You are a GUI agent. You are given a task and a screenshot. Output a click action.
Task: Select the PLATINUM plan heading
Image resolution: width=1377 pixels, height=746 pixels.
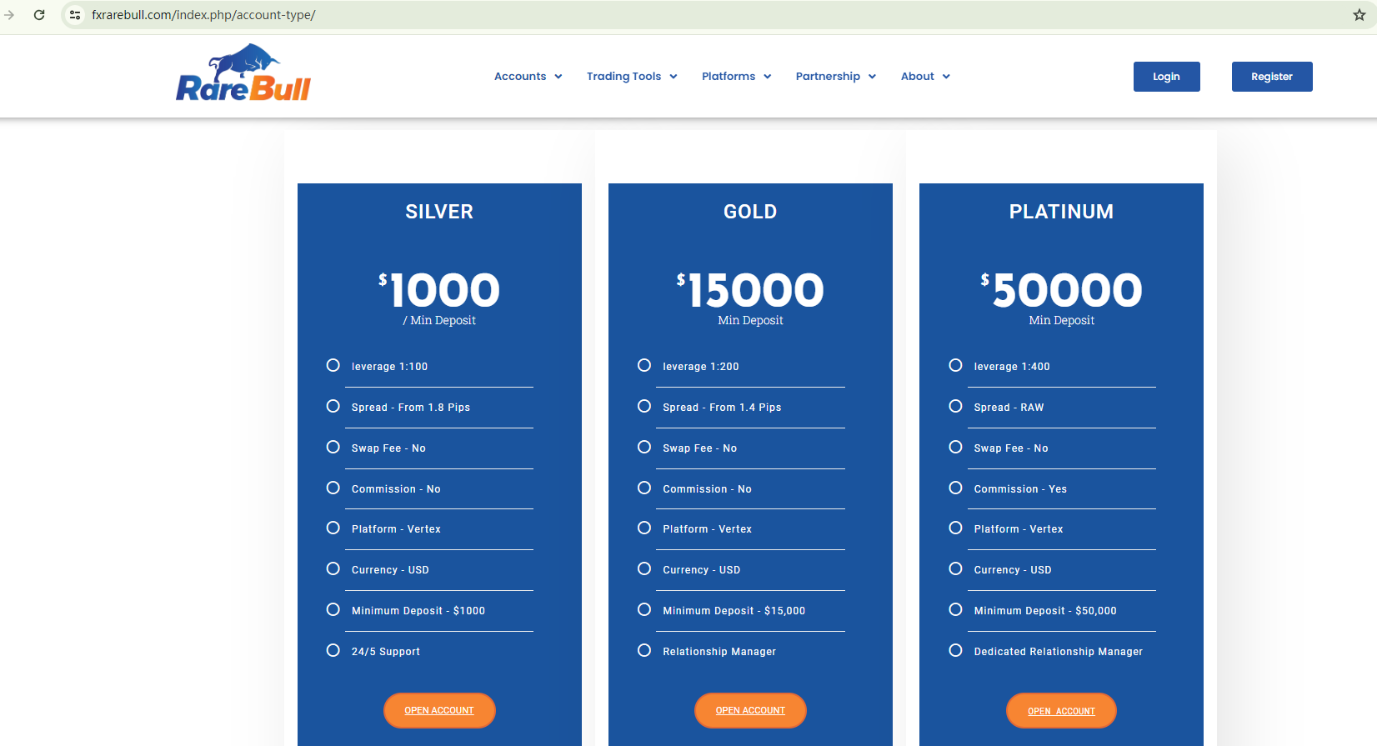pyautogui.click(x=1061, y=212)
